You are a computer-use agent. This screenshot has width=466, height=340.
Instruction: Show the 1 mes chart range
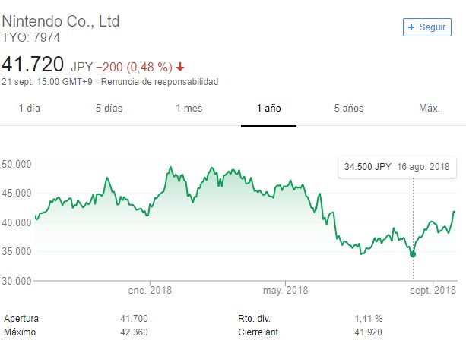189,109
